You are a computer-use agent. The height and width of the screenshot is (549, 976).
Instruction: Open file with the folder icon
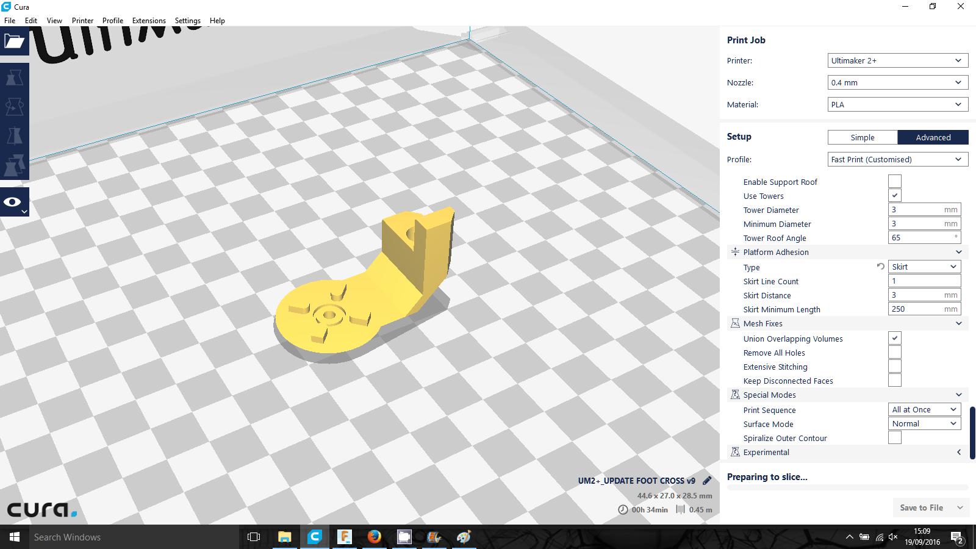pos(14,41)
